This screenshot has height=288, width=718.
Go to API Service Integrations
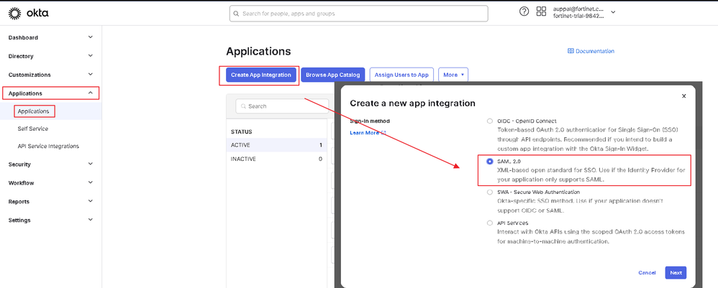pos(48,146)
